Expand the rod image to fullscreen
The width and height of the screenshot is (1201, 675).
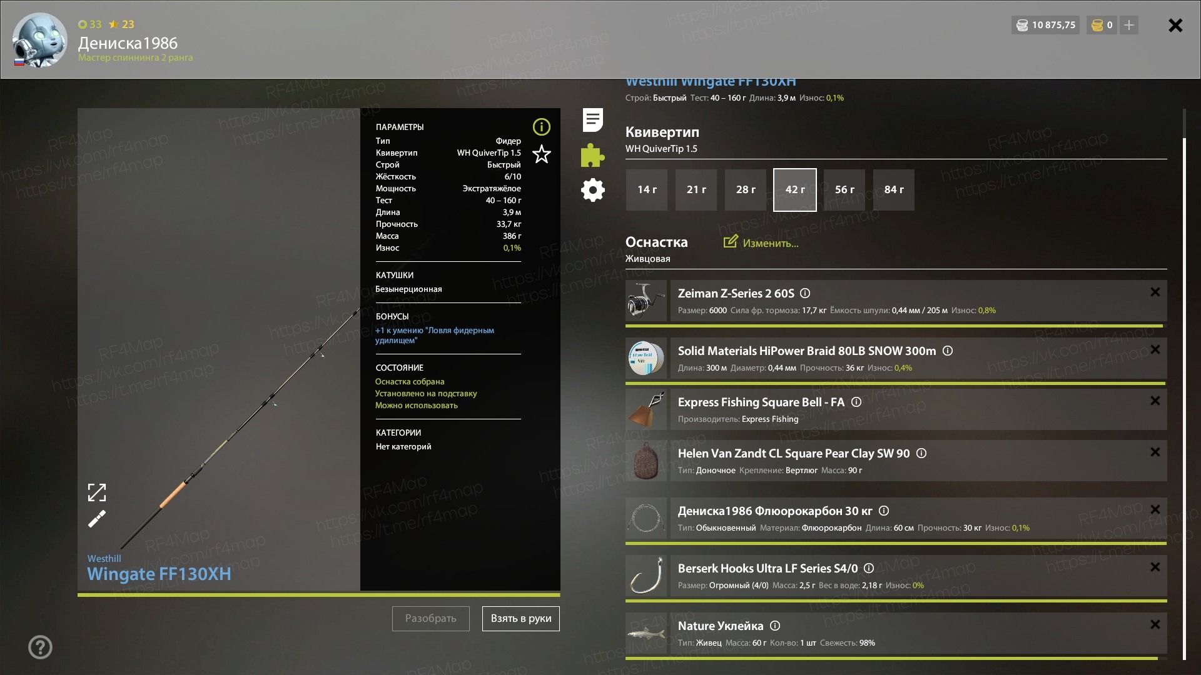pyautogui.click(x=97, y=492)
